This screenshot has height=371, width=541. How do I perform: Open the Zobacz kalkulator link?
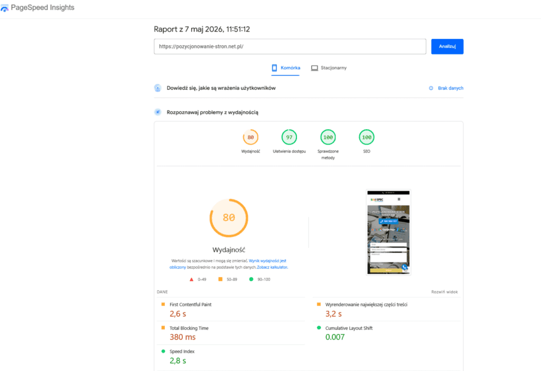coord(272,267)
